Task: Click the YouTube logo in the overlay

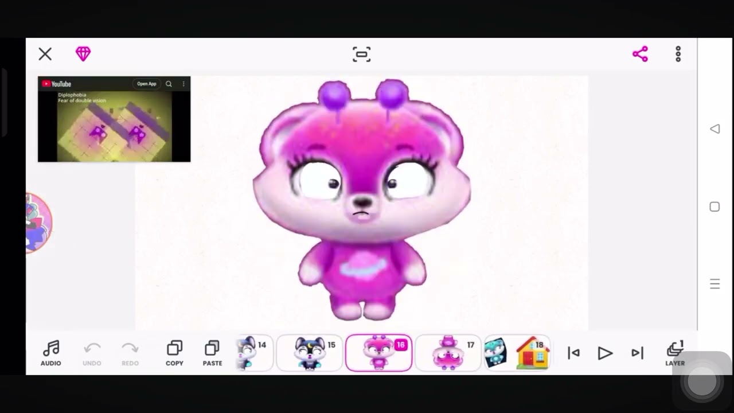Action: 56,84
